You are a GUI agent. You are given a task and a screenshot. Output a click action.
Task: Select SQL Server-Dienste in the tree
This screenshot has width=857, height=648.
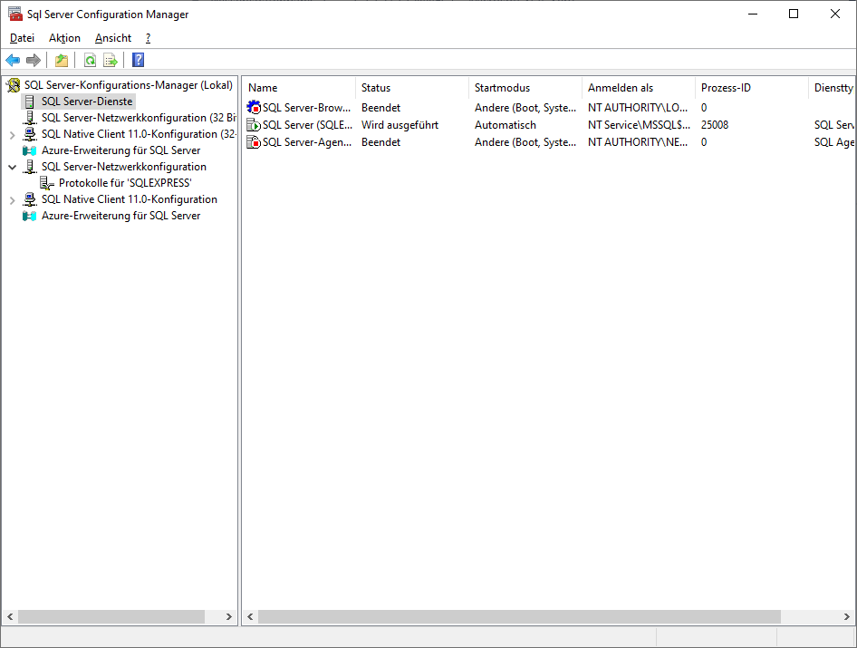point(87,102)
